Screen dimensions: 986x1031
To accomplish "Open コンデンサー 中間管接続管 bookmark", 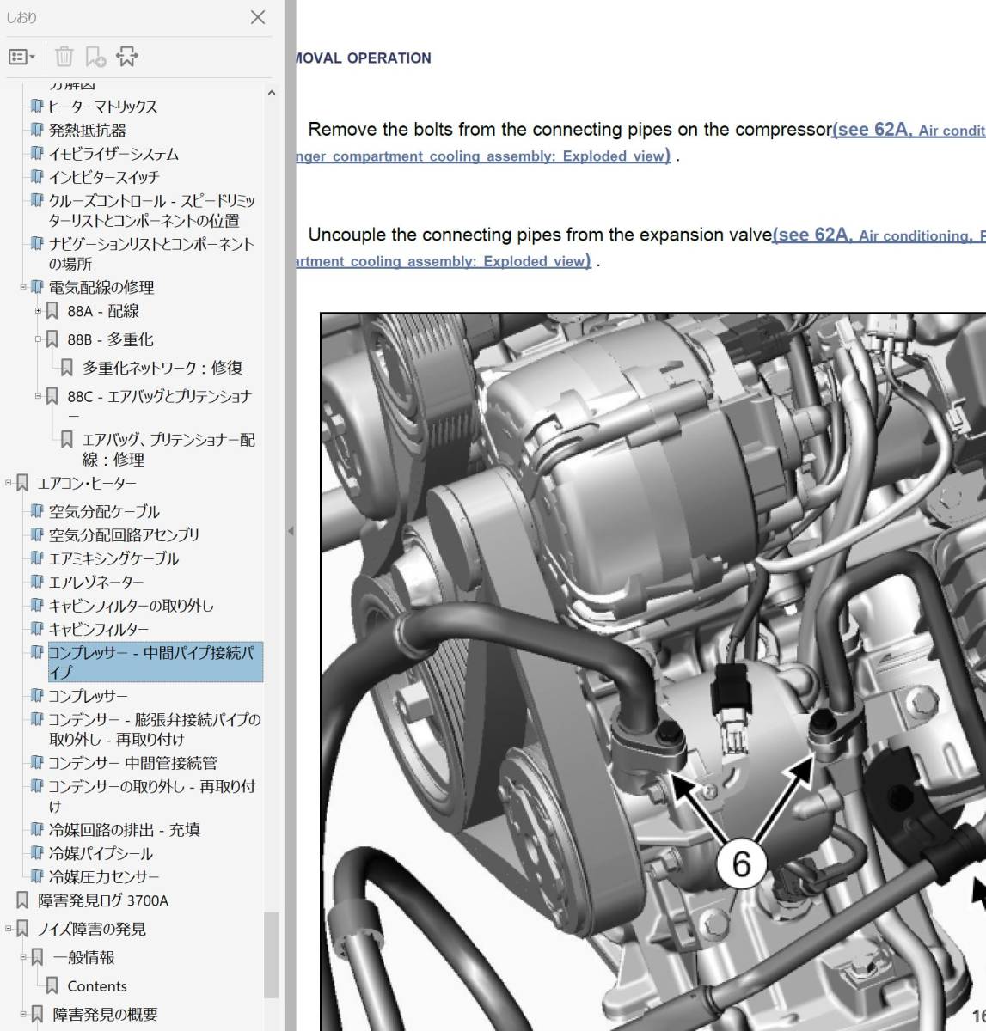I will tap(132, 763).
